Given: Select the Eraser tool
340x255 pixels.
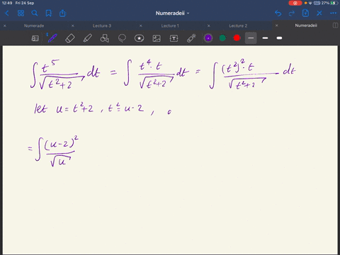Looking at the screenshot, I should 70,38.
